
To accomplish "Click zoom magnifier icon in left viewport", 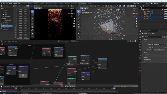I will coord(74,19).
